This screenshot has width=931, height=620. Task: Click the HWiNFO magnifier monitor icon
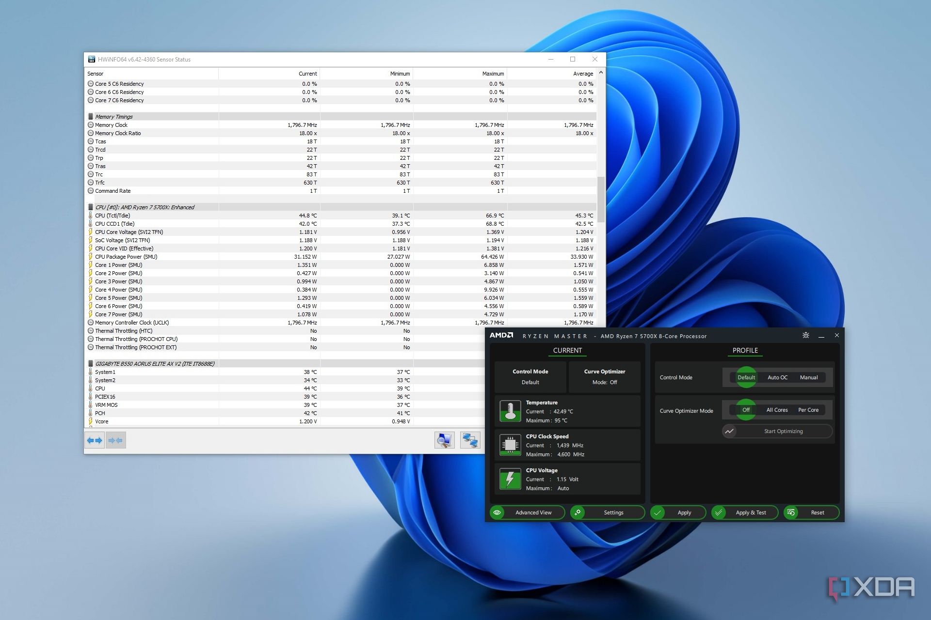(x=444, y=440)
